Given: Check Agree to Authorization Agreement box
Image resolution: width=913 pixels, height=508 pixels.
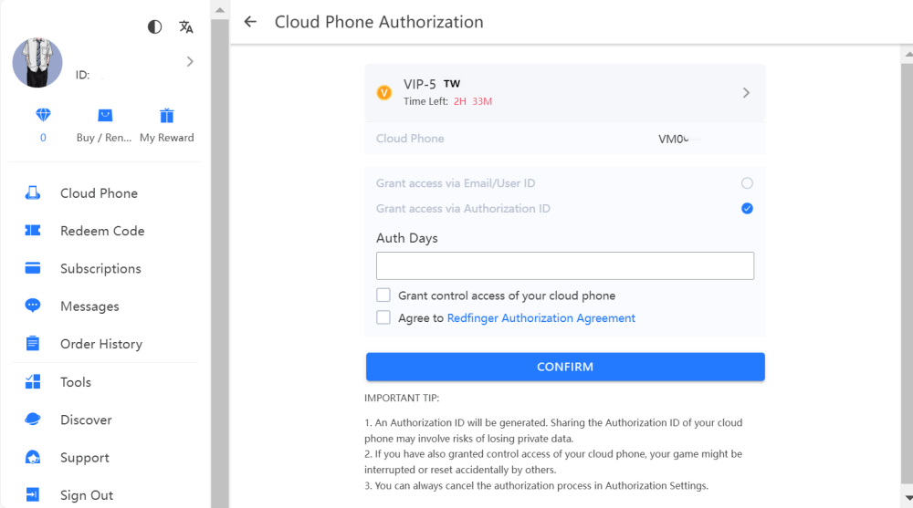Looking at the screenshot, I should pos(383,317).
